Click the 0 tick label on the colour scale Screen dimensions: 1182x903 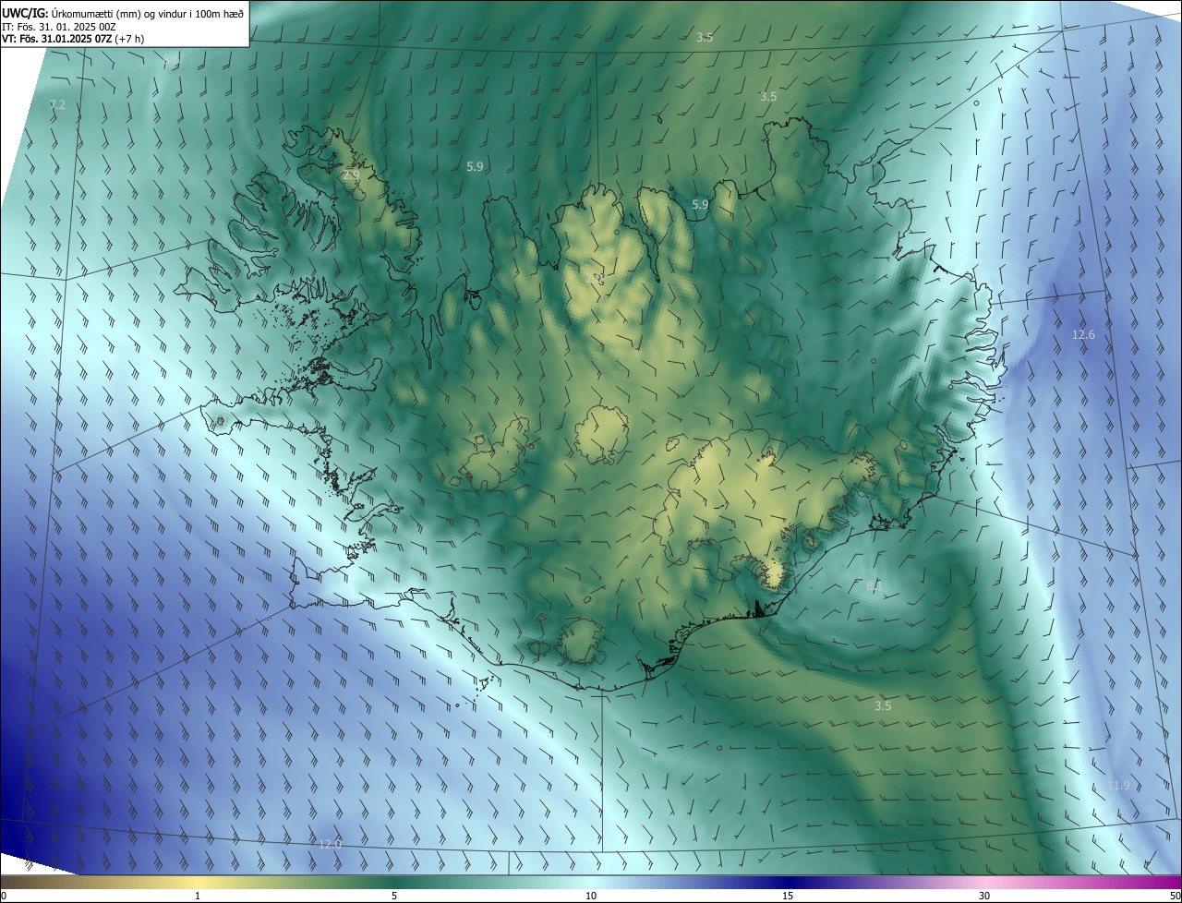click(x=3, y=896)
